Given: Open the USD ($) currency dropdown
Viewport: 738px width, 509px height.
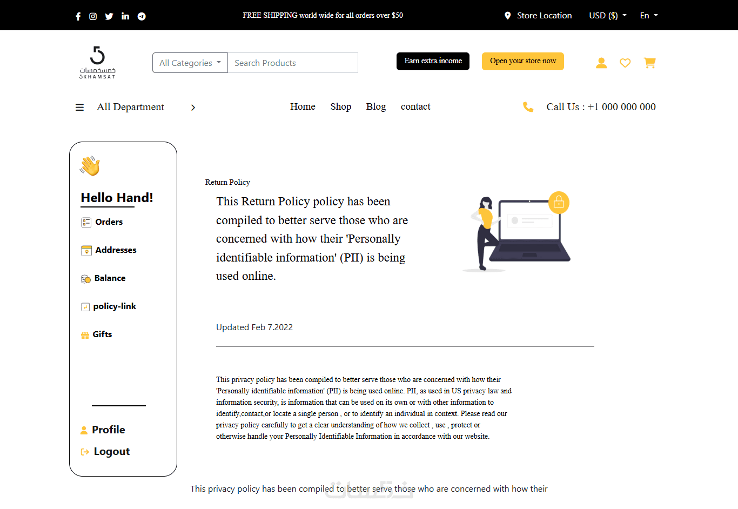Looking at the screenshot, I should (x=608, y=16).
